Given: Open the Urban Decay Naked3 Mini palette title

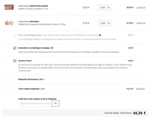Looking at the screenshot, I should coord(33,6).
